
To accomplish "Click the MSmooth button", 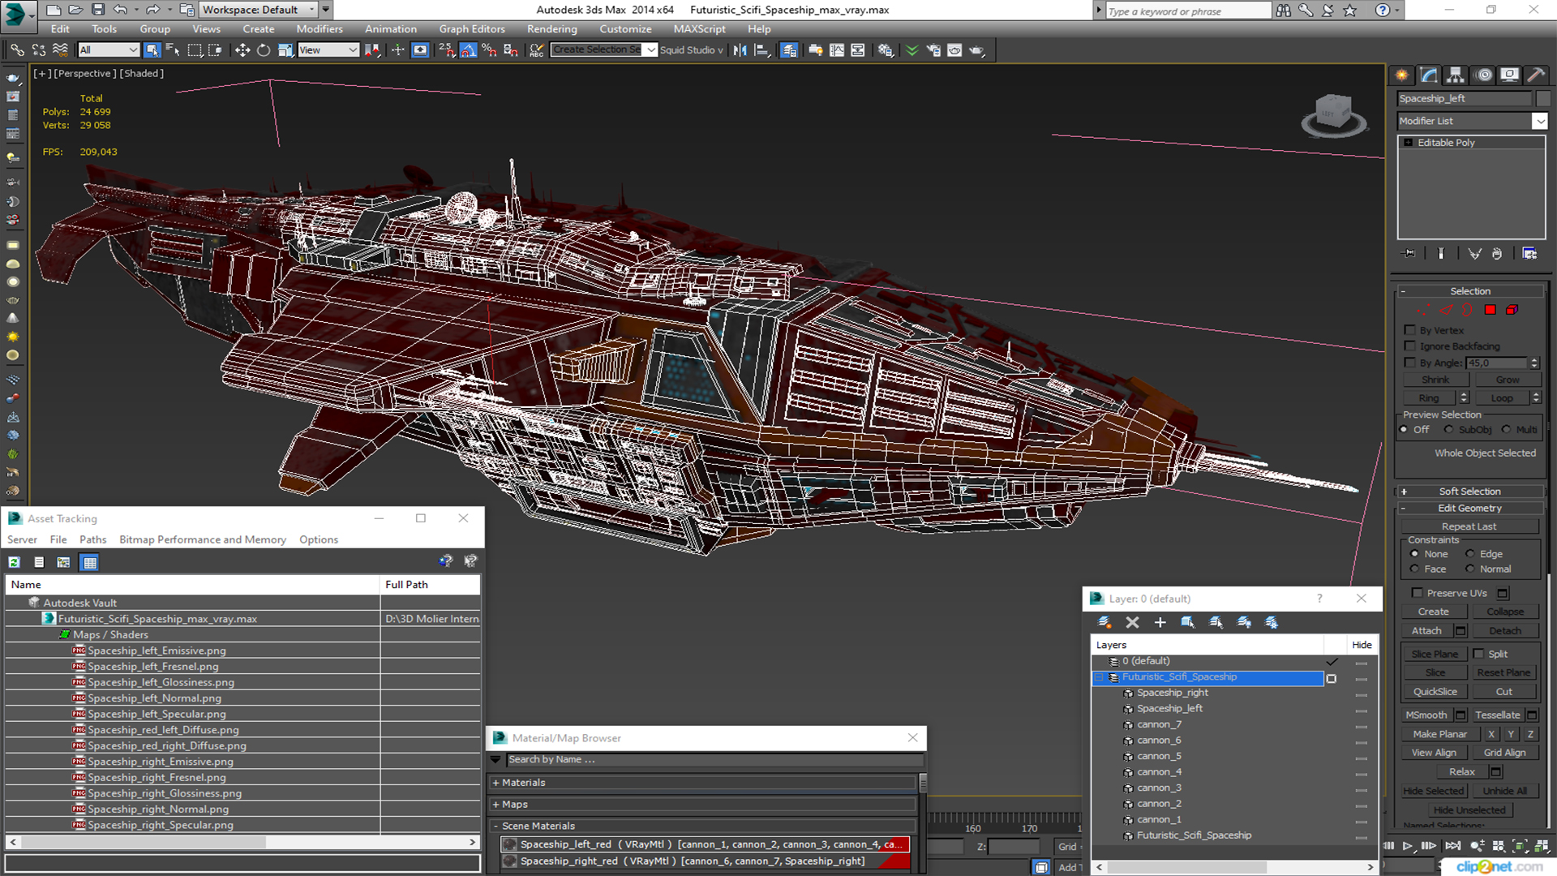I will [1426, 715].
